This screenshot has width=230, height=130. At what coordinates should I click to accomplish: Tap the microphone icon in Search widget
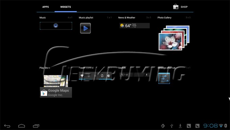pos(146,75)
